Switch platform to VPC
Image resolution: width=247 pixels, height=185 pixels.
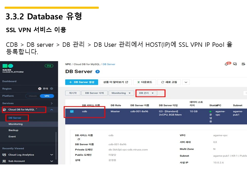tap(47, 96)
